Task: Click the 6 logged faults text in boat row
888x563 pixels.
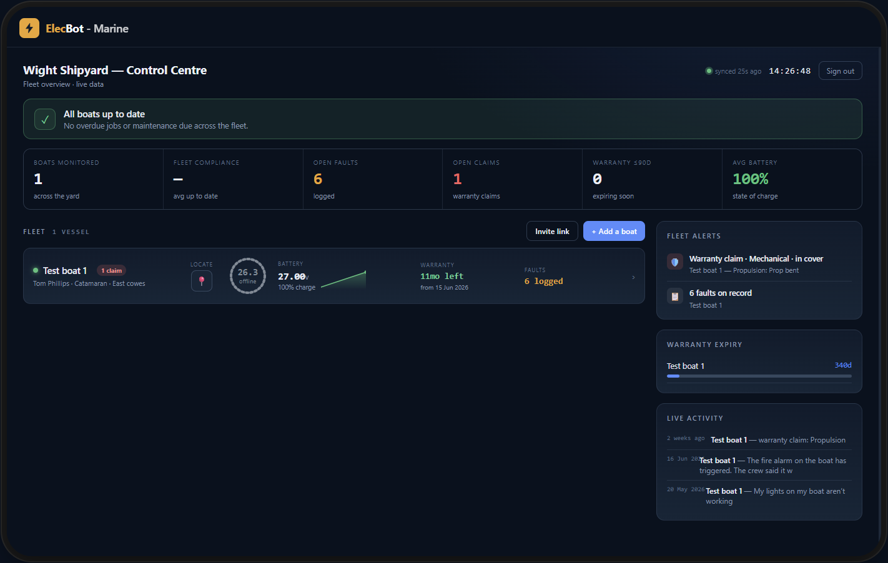Action: 544,281
